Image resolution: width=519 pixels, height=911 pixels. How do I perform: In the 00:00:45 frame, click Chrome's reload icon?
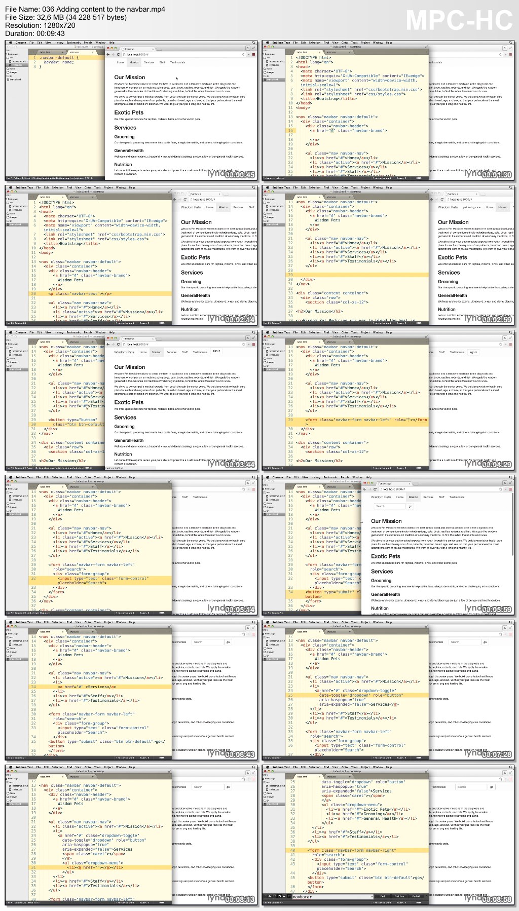119,55
